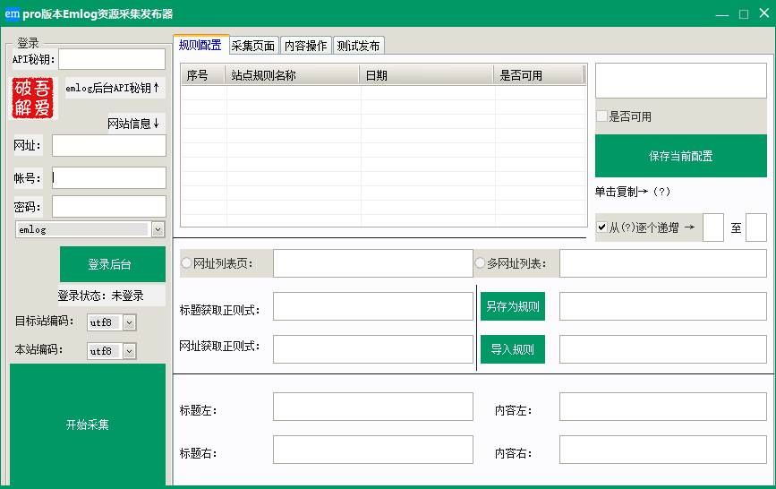
Task: Focus the 帐号 input field
Action: (109, 178)
